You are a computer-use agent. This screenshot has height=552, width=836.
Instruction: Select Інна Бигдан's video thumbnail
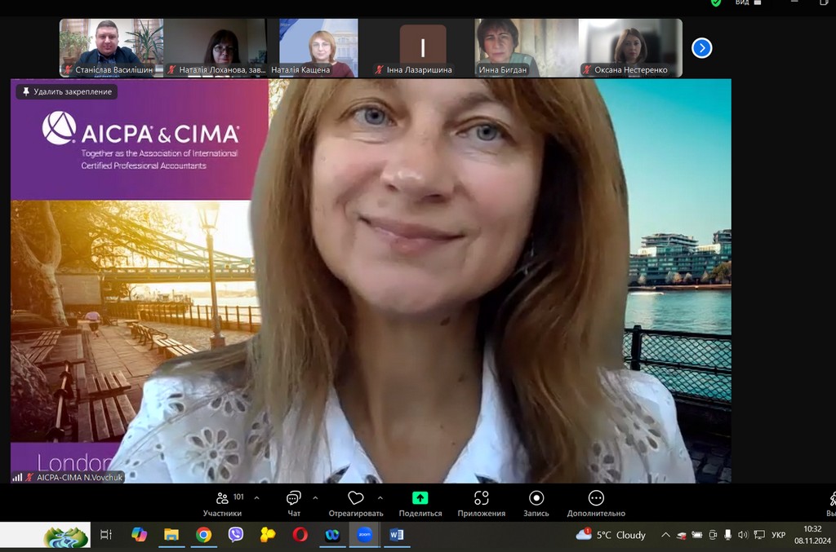[x=503, y=47]
